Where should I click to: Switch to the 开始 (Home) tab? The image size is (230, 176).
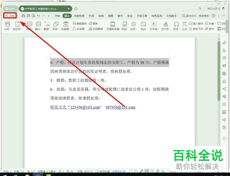tap(57, 16)
